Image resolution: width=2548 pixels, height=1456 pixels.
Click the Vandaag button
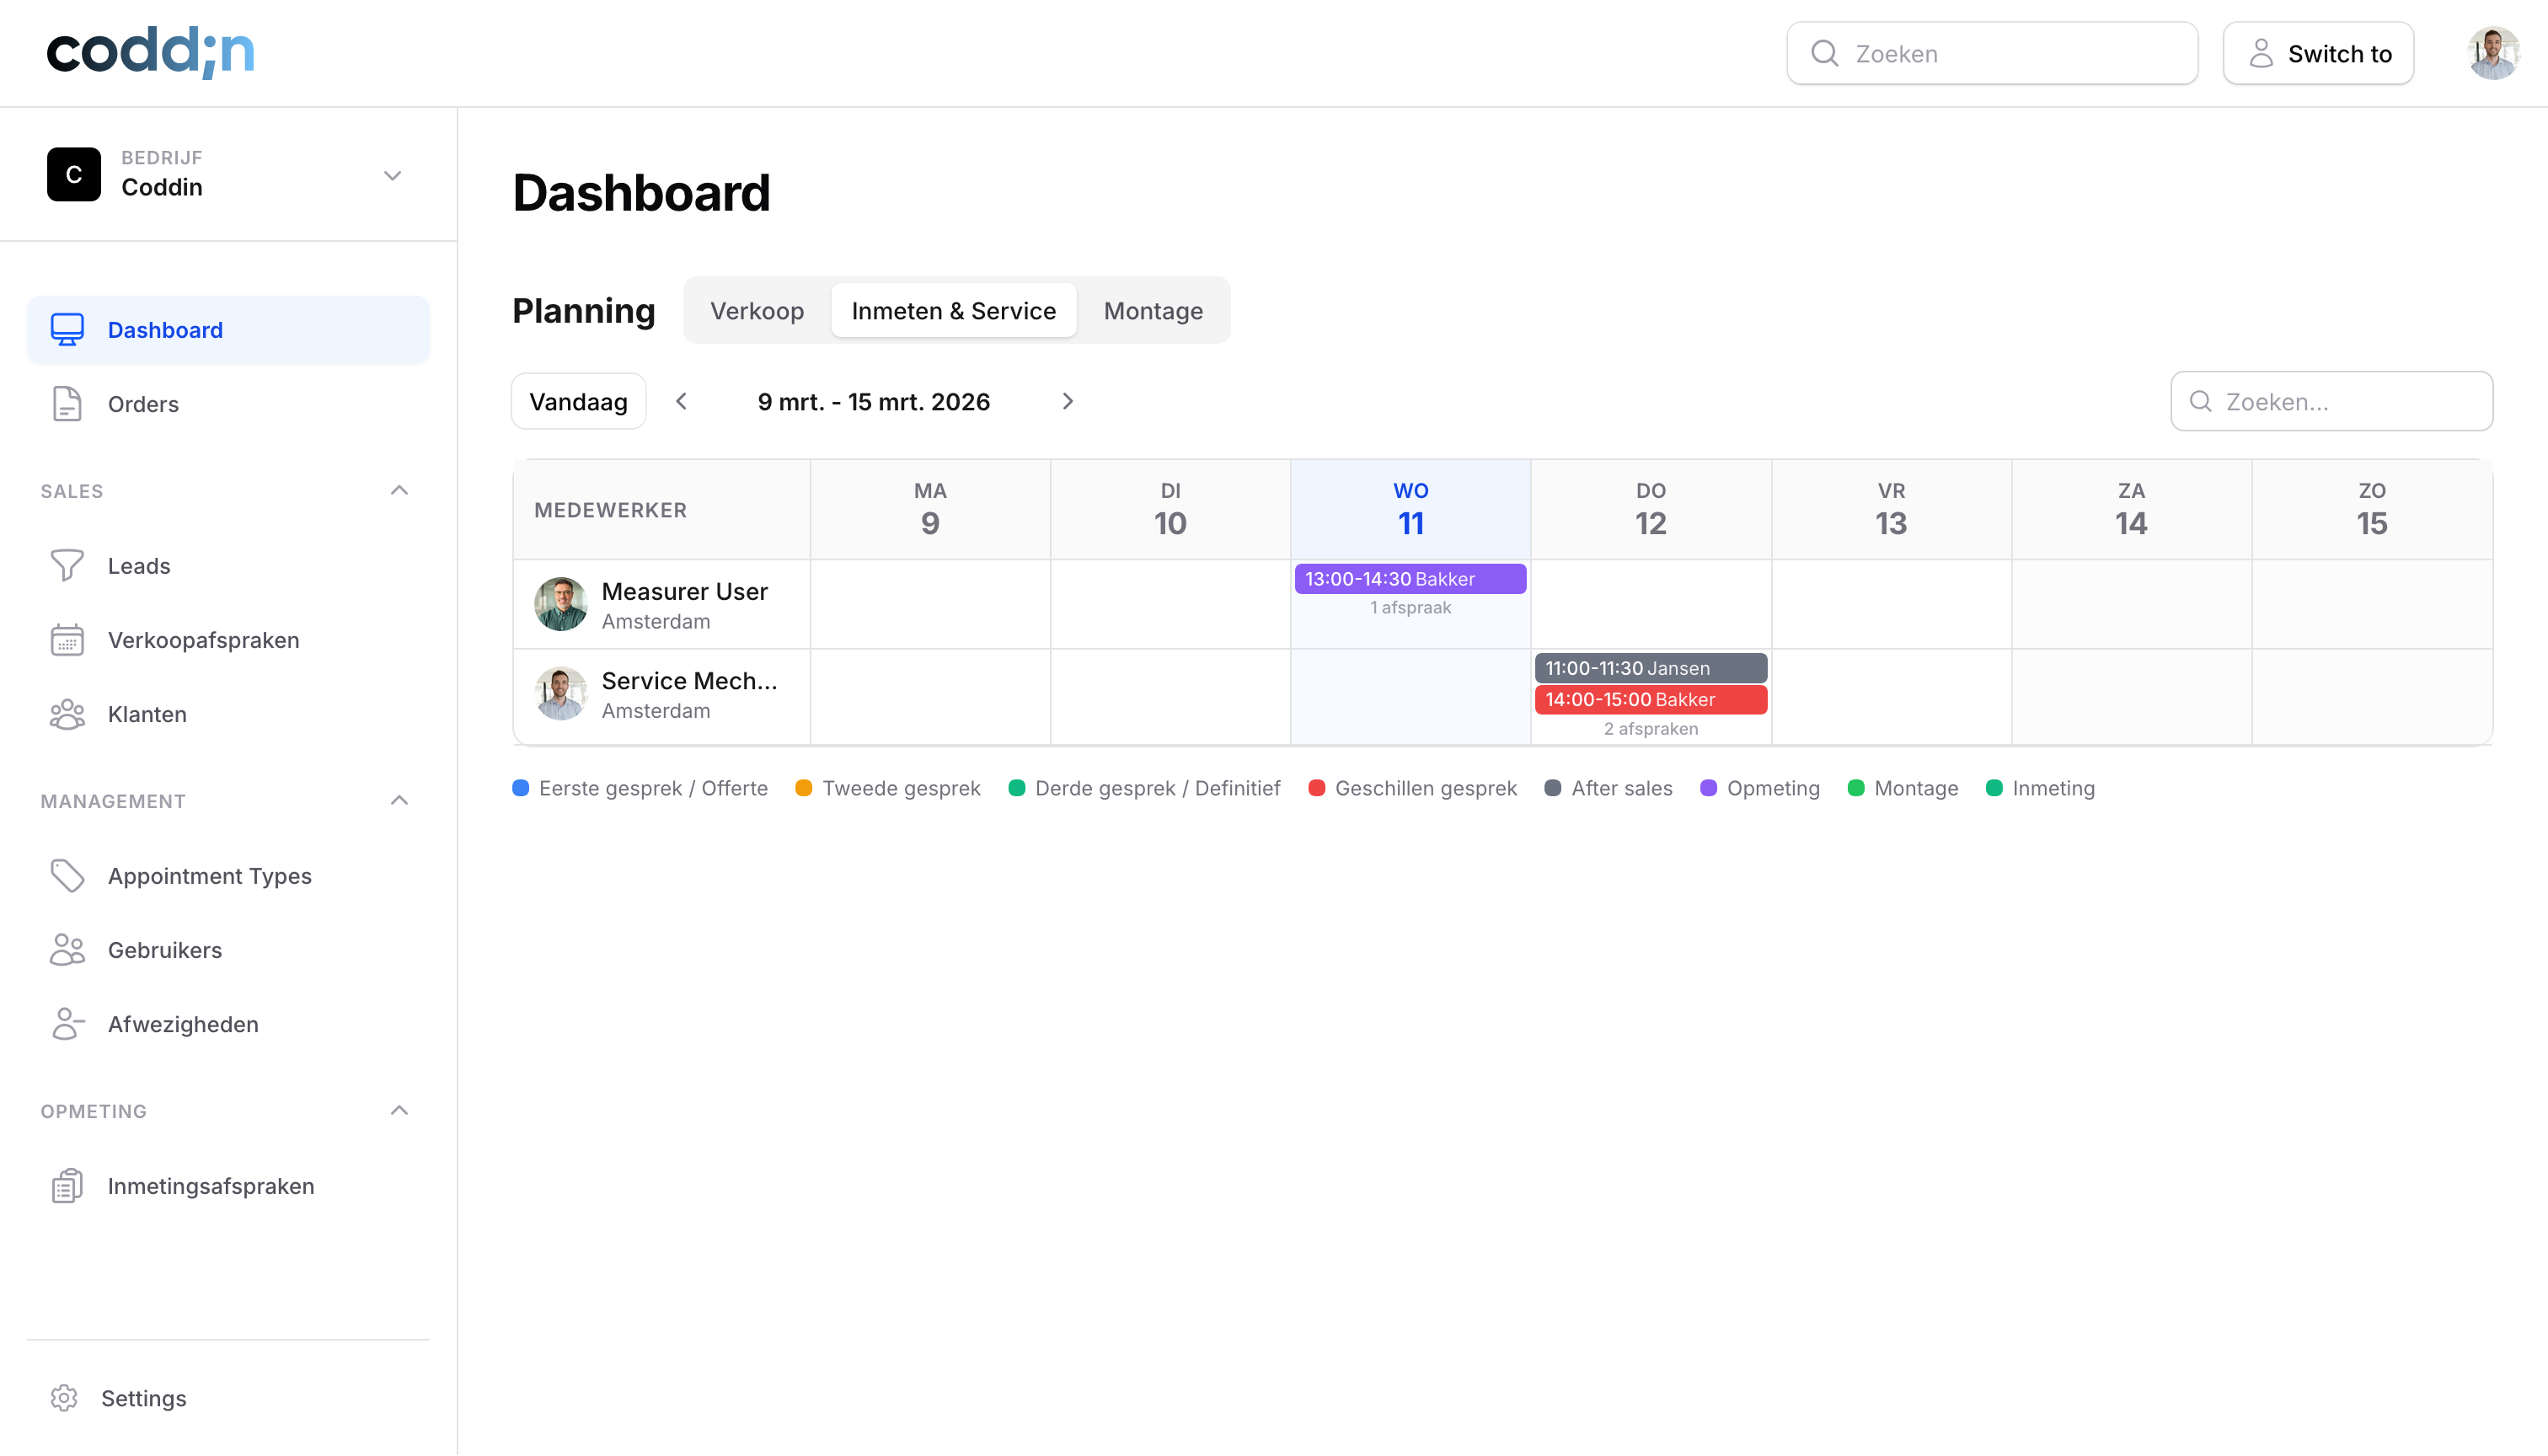pyautogui.click(x=578, y=401)
